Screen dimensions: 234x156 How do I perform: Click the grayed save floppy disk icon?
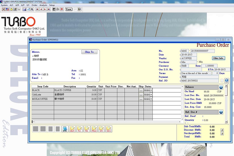(19, 9)
